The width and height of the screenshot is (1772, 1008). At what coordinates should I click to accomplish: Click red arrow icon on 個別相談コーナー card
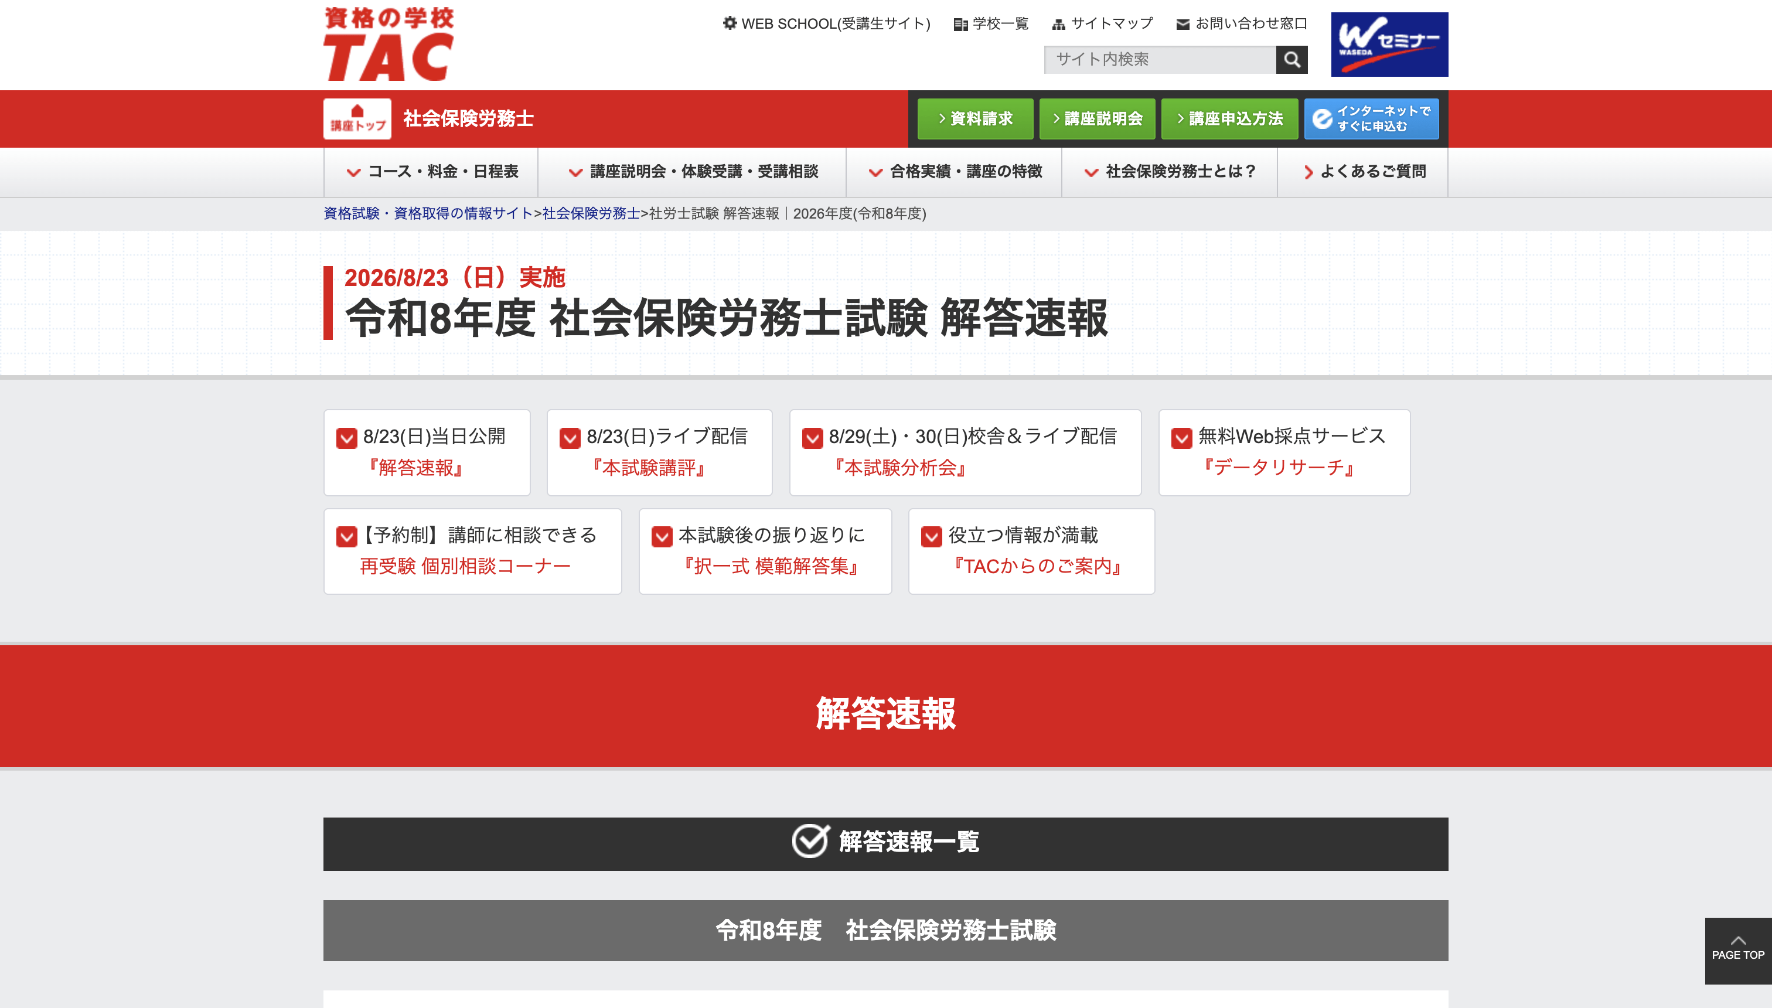click(347, 537)
